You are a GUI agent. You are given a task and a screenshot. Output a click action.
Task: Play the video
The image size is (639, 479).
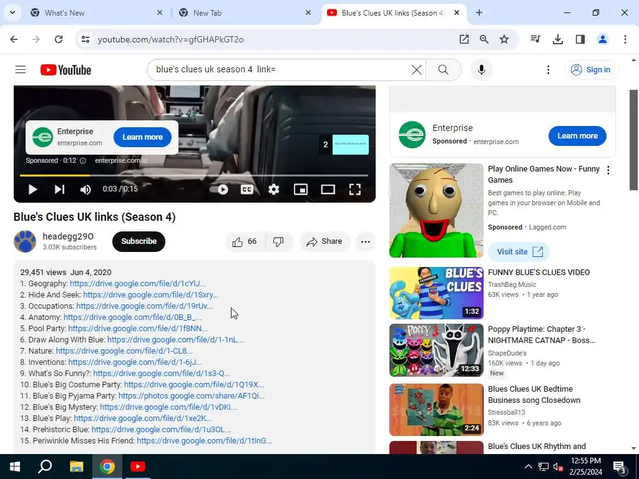coord(32,190)
